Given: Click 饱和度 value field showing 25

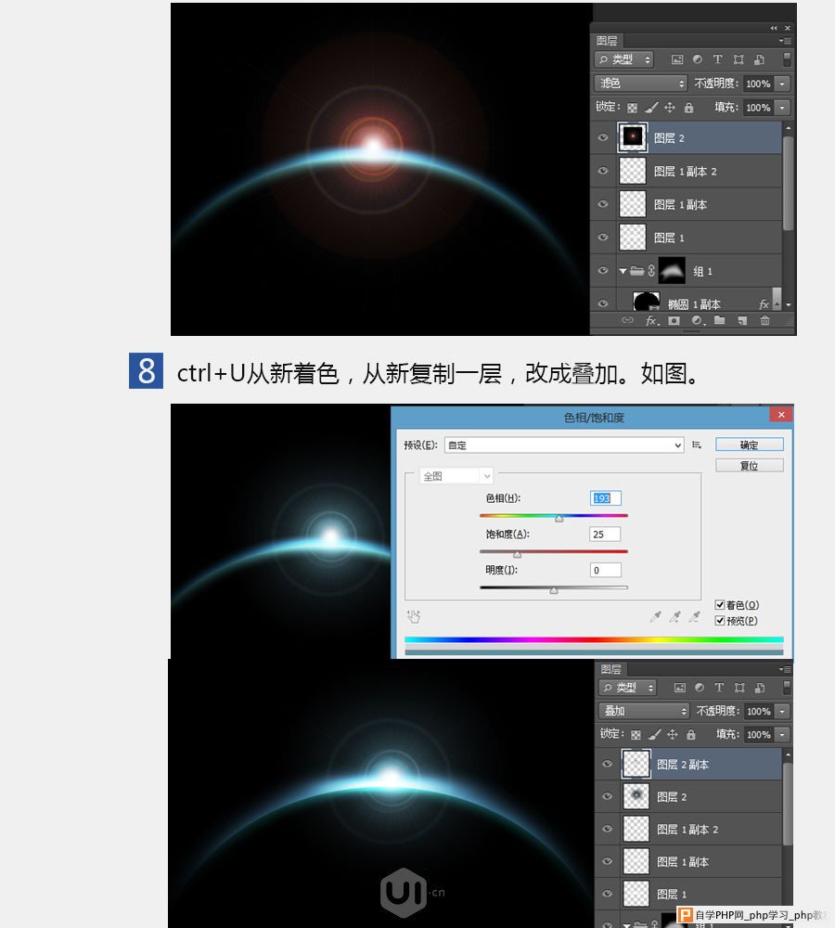Looking at the screenshot, I should tap(606, 535).
